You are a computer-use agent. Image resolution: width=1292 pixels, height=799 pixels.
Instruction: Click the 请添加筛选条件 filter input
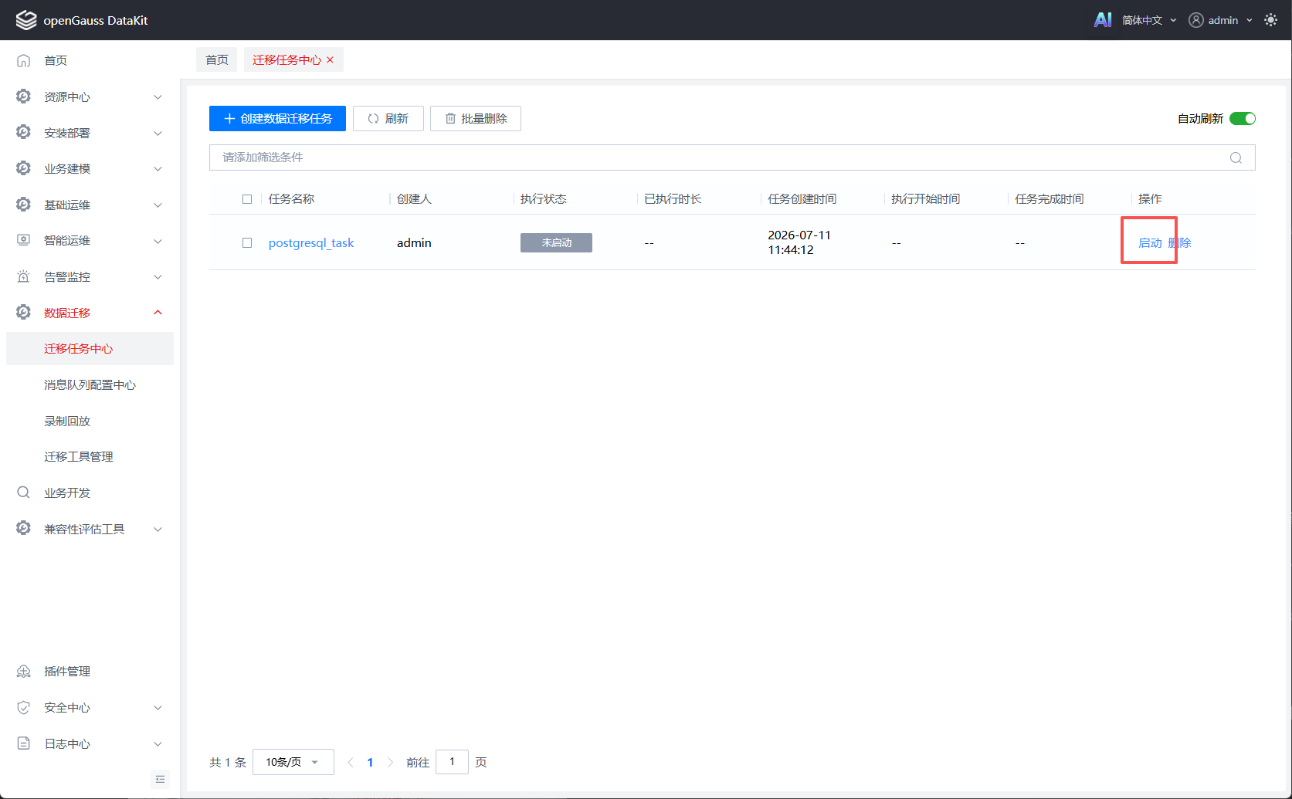[x=718, y=157]
